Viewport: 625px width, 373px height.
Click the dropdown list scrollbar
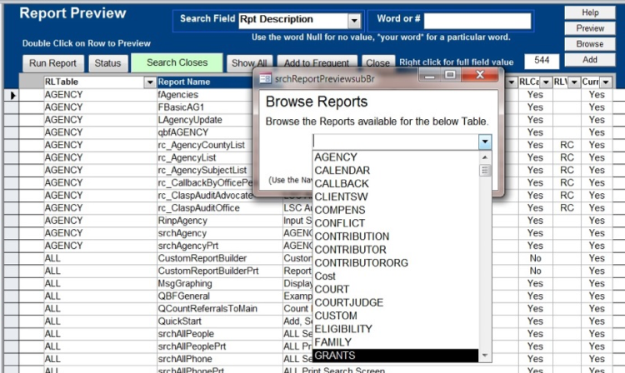[485, 250]
